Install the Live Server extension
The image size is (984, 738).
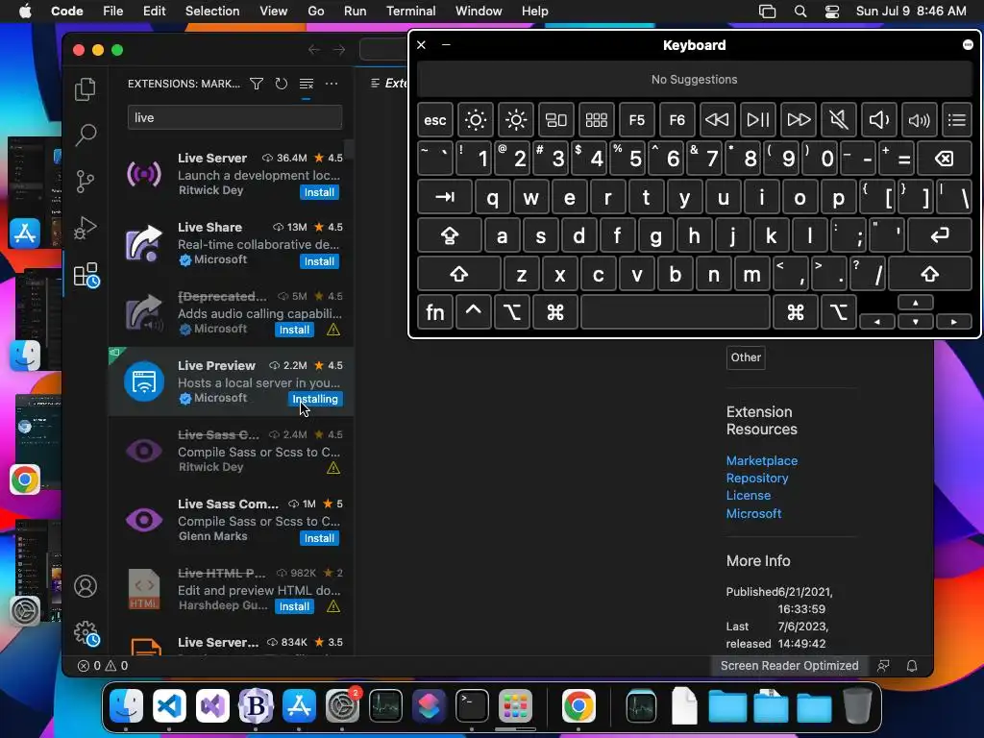pyautogui.click(x=319, y=192)
